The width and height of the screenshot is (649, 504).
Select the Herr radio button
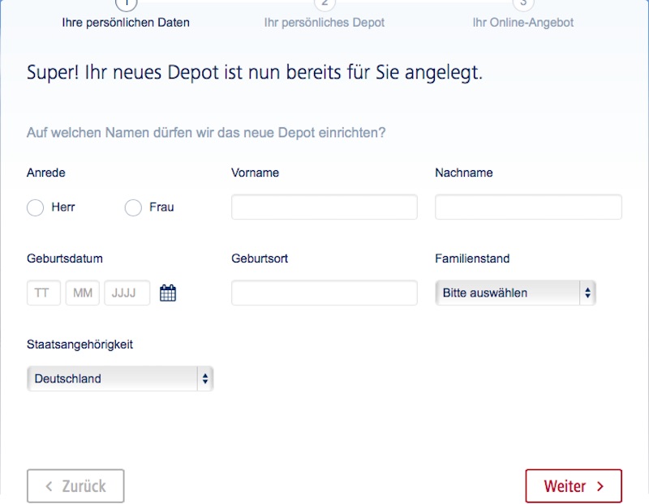click(x=35, y=207)
